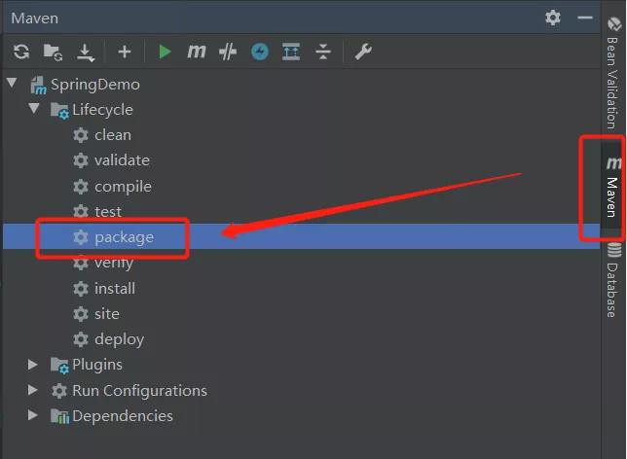Select the Lifecycle folder label
The width and height of the screenshot is (627, 459).
[x=102, y=110]
